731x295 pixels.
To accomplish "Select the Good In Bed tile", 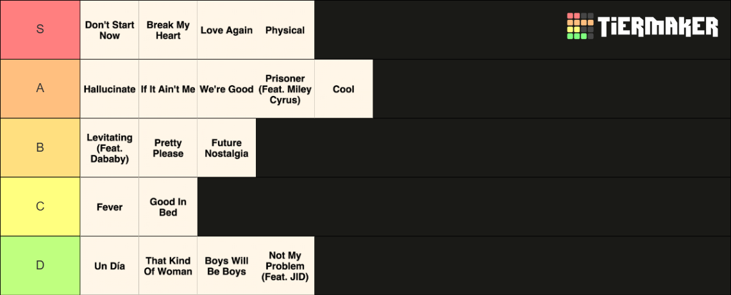I will [x=168, y=207].
